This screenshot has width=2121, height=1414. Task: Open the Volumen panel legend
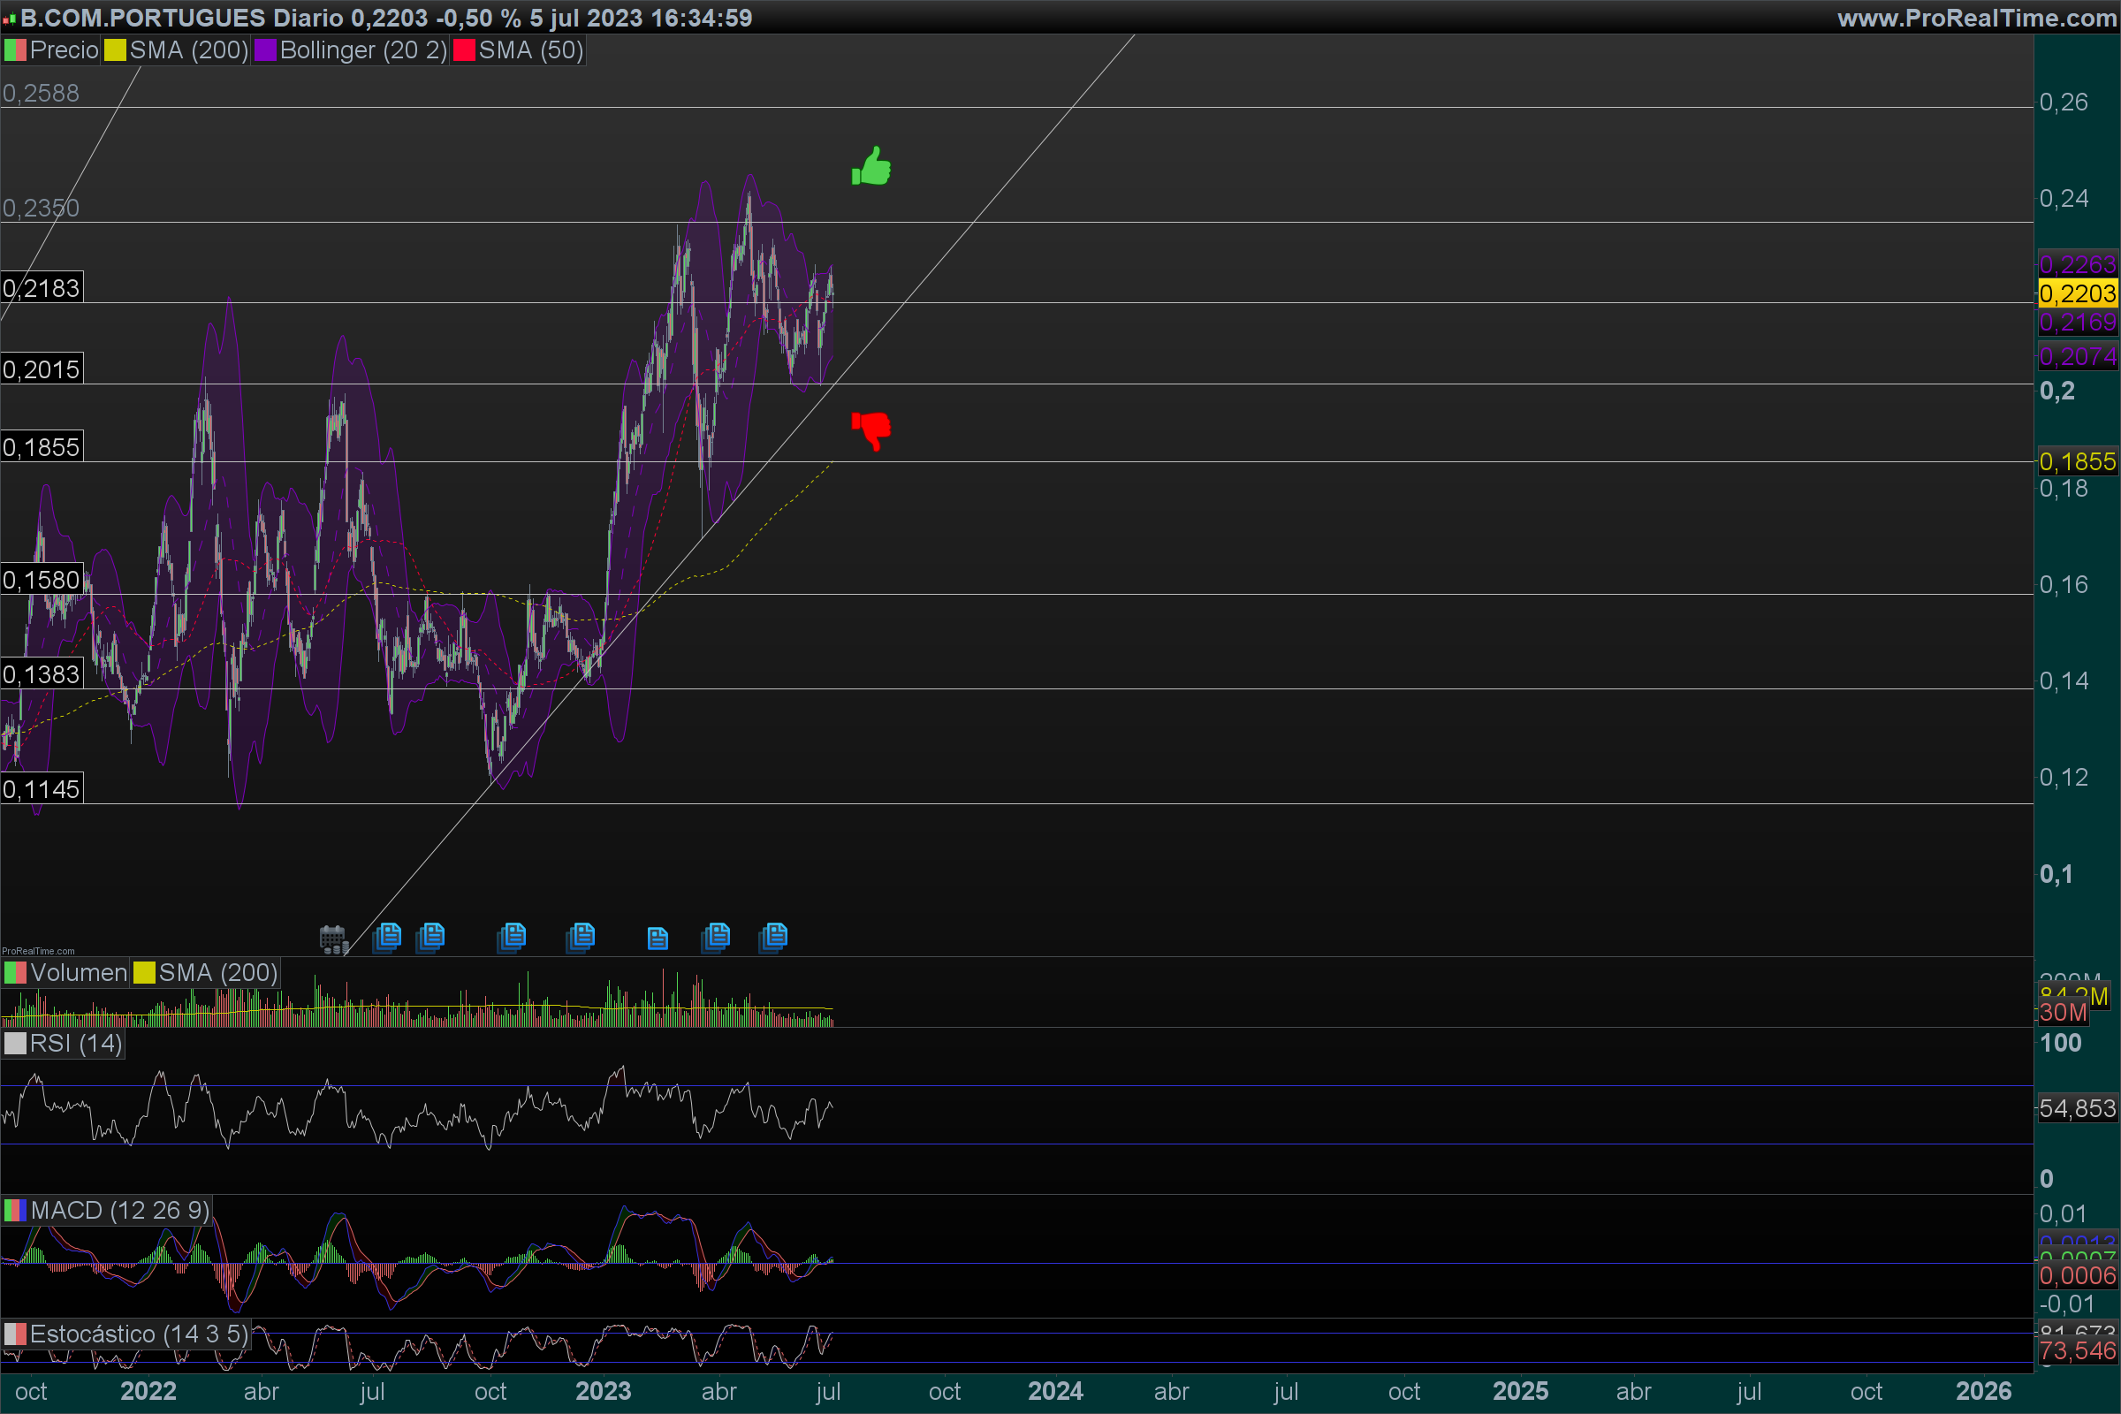click(78, 973)
